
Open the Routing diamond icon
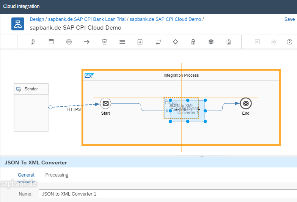pos(175,42)
